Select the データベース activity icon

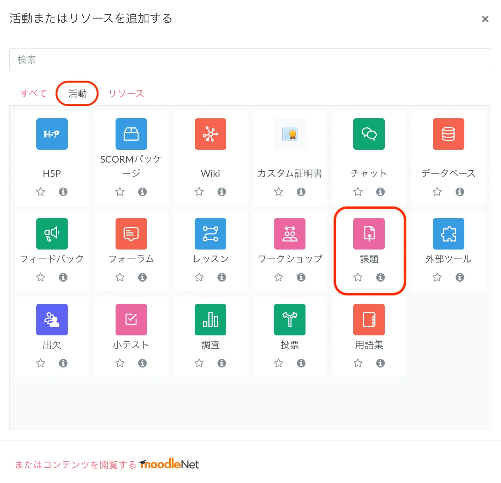coord(448,134)
